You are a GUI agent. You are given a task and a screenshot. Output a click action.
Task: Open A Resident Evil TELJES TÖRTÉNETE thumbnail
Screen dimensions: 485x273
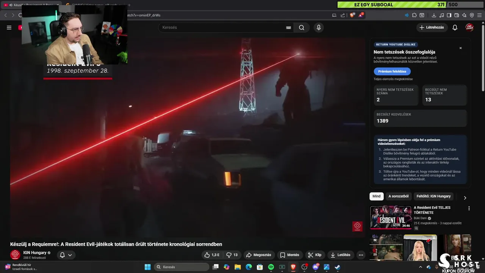pyautogui.click(x=391, y=217)
